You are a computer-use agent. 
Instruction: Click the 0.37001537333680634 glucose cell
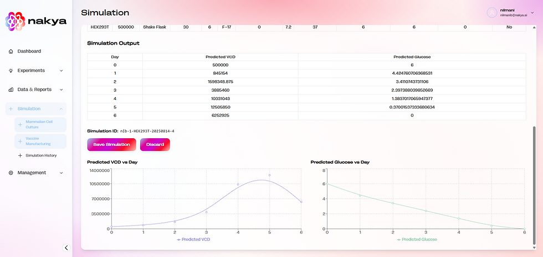pyautogui.click(x=412, y=107)
